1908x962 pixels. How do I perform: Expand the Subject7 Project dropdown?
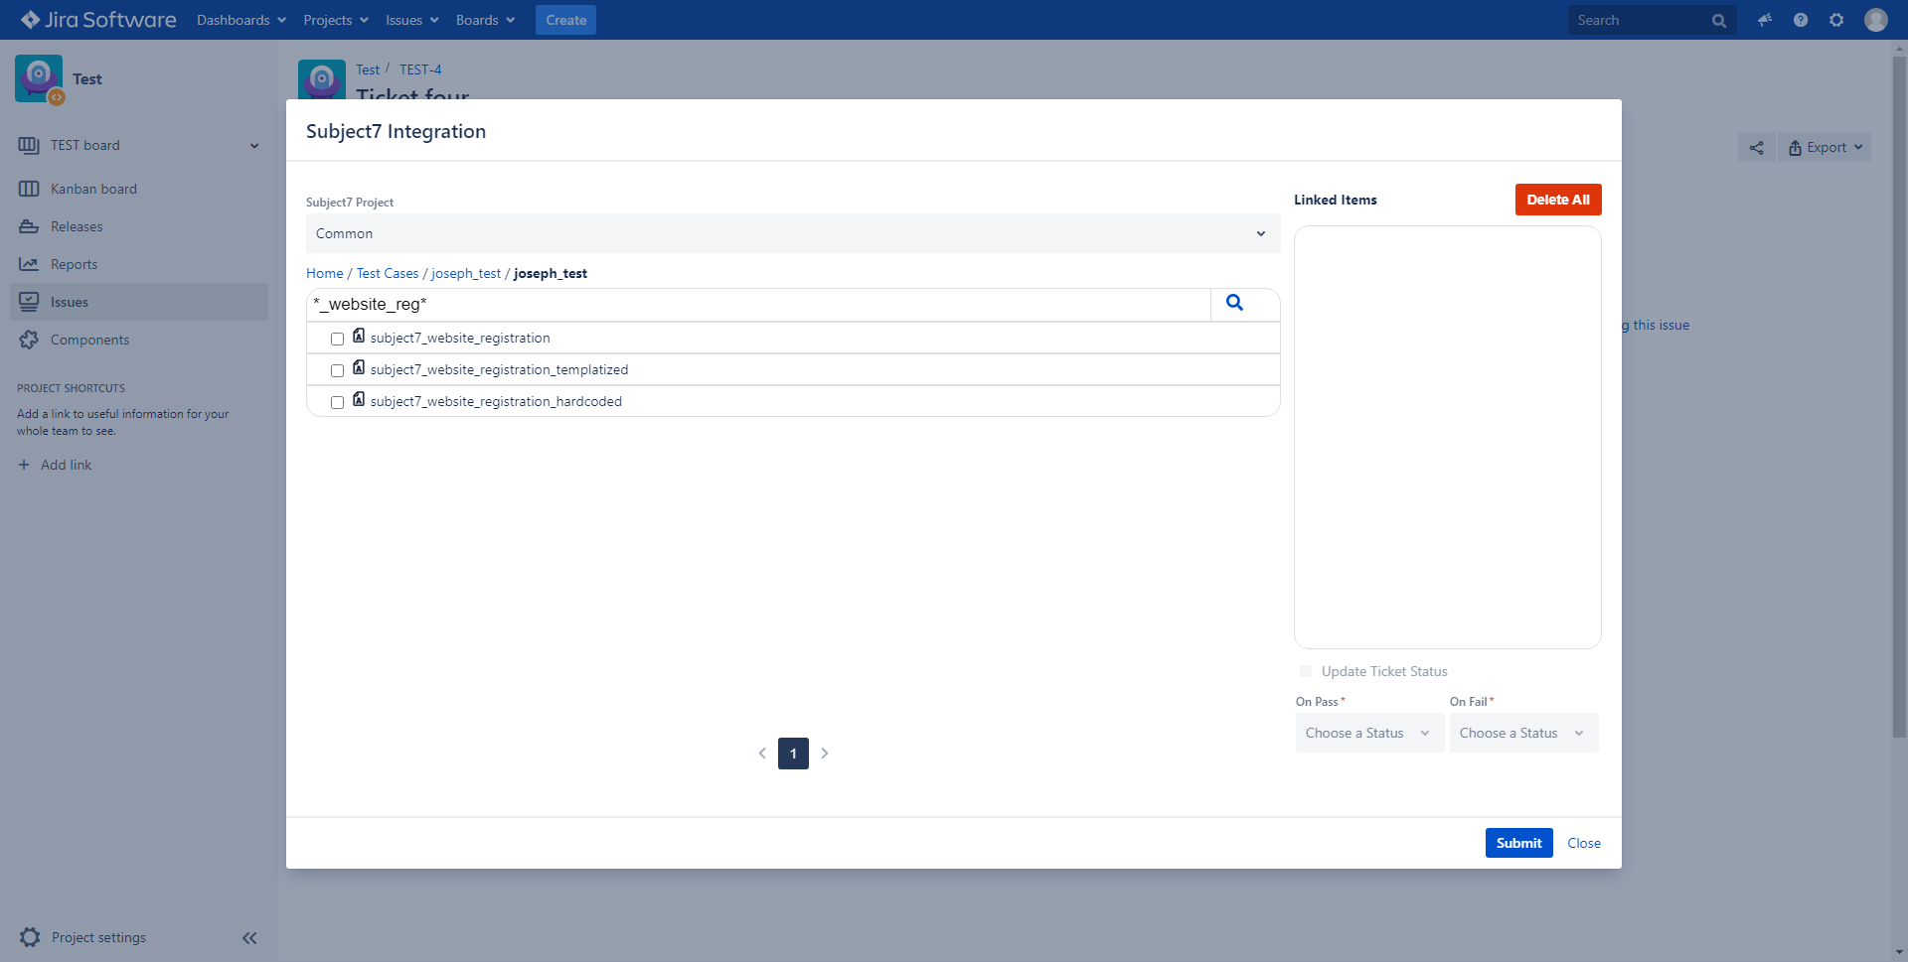(x=792, y=234)
